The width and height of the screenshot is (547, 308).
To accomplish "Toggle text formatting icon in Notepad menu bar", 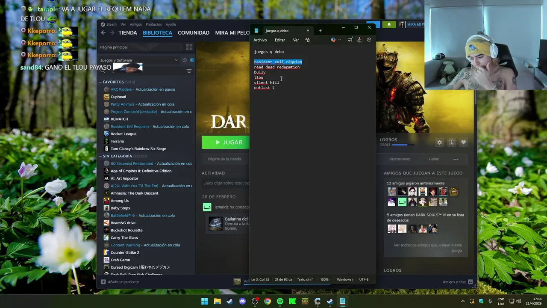I will [x=307, y=40].
